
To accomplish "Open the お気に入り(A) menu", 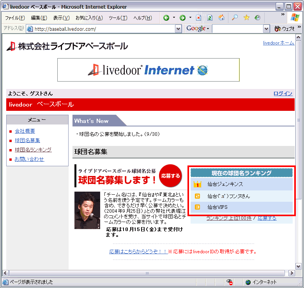I will tap(89, 18).
